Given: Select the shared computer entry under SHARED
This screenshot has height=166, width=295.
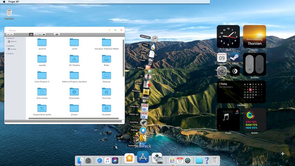Looking at the screenshot, I should pyautogui.click(x=12, y=49).
